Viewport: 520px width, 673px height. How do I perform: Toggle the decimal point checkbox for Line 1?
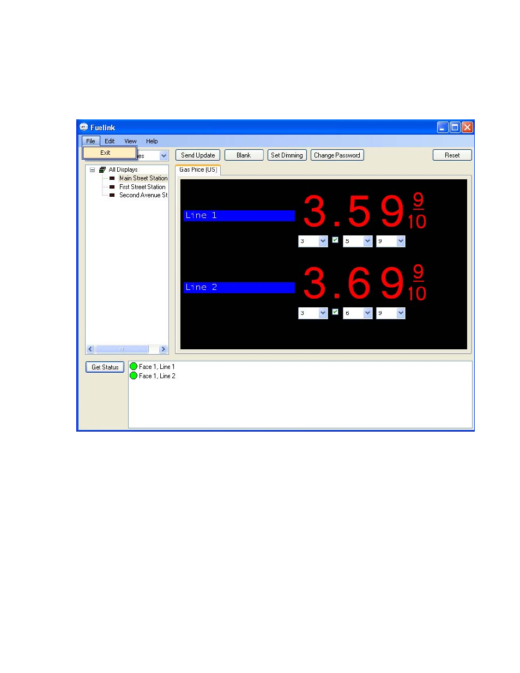pos(335,240)
